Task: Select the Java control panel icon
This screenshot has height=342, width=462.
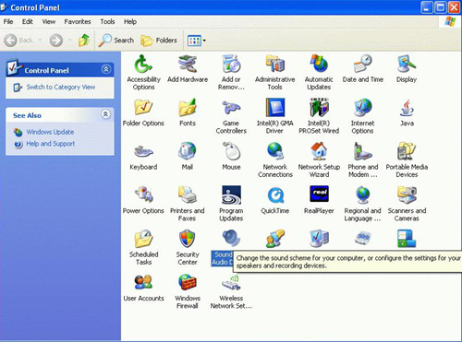Action: (407, 108)
